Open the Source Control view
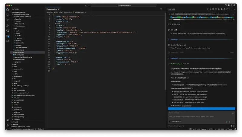 [8, 20]
